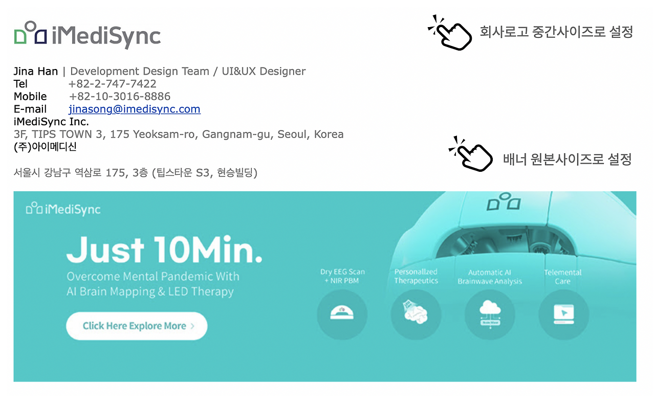Select the Mobile number +82-10-3016-8886
The height and width of the screenshot is (406, 655).
pyautogui.click(x=119, y=96)
